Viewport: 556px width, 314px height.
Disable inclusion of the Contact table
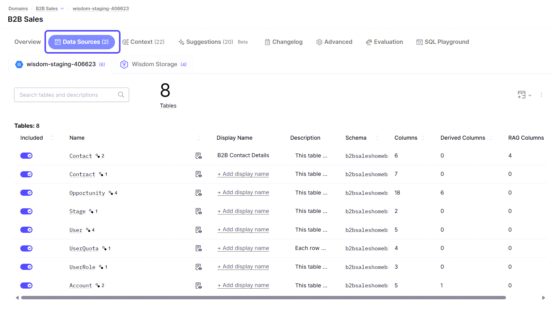[x=26, y=156]
